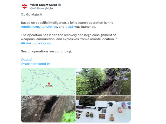The height and width of the screenshot is (124, 166).
Task: Click the Op Gulabgarh label on map
Action: [49, 87]
